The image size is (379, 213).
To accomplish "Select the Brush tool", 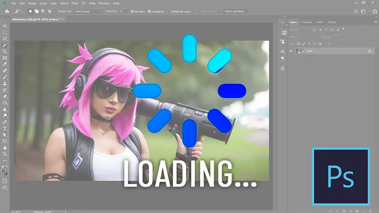I will [x=5, y=77].
